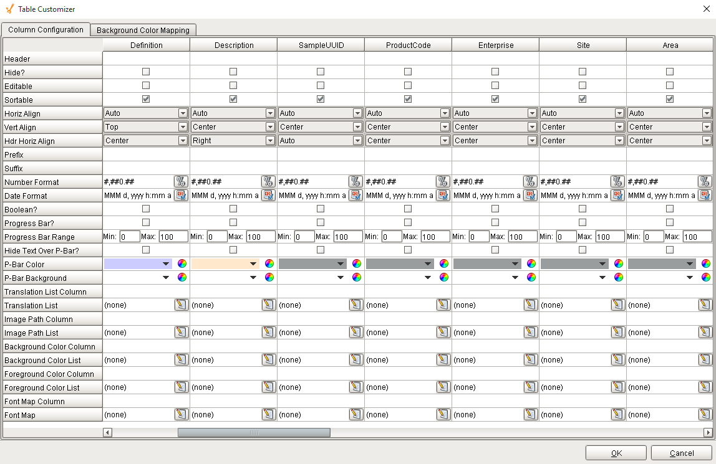Uncheck Sortable for SampleUUID column

[x=321, y=100]
